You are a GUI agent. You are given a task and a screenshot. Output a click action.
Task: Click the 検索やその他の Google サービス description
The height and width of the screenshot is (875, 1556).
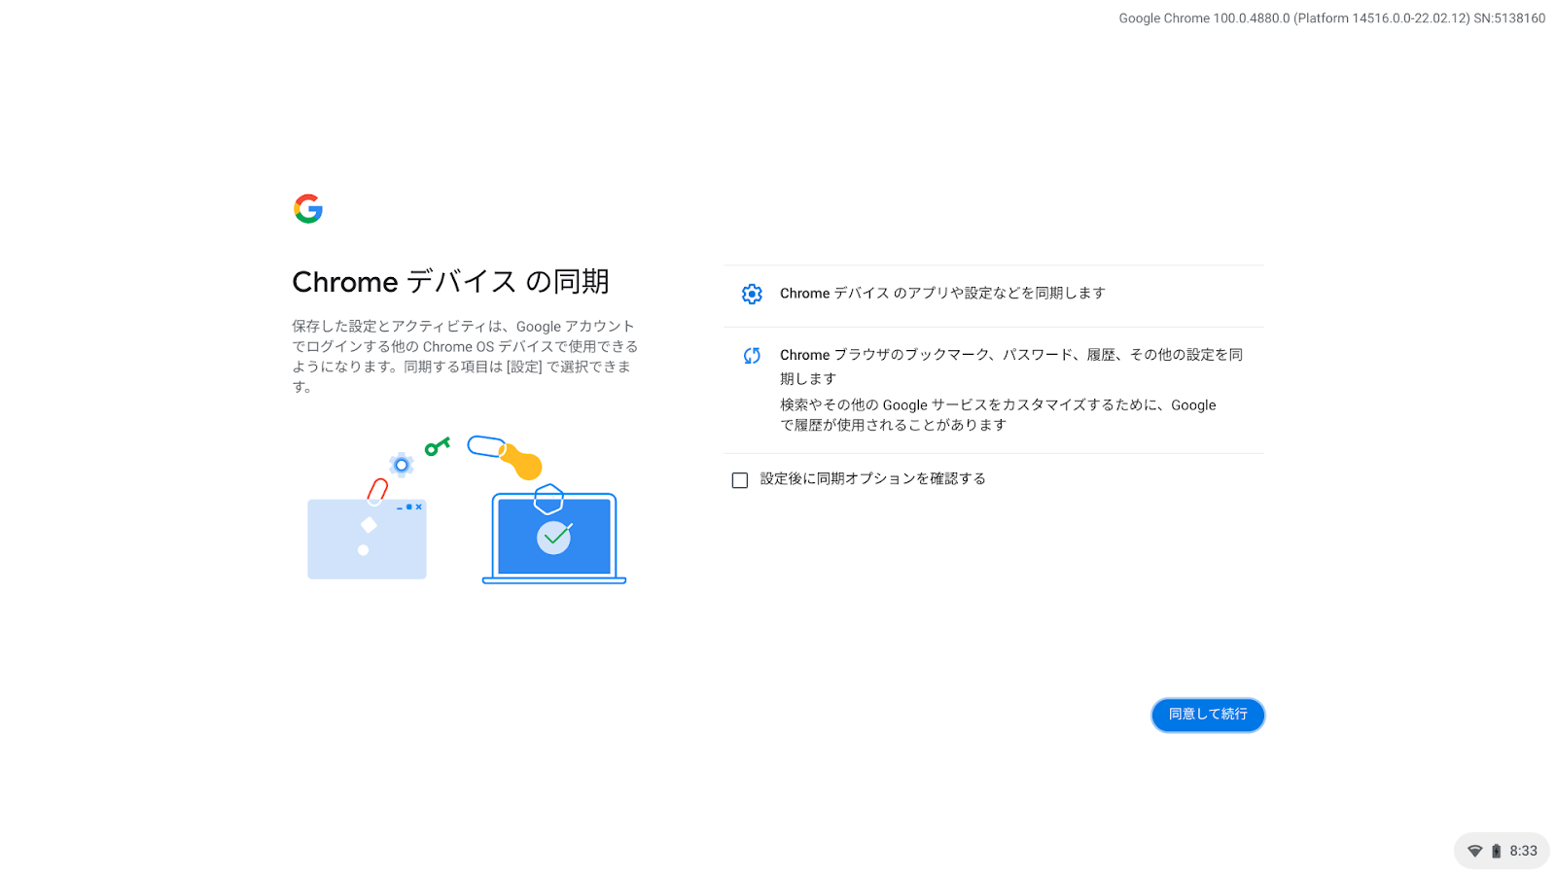tap(998, 415)
